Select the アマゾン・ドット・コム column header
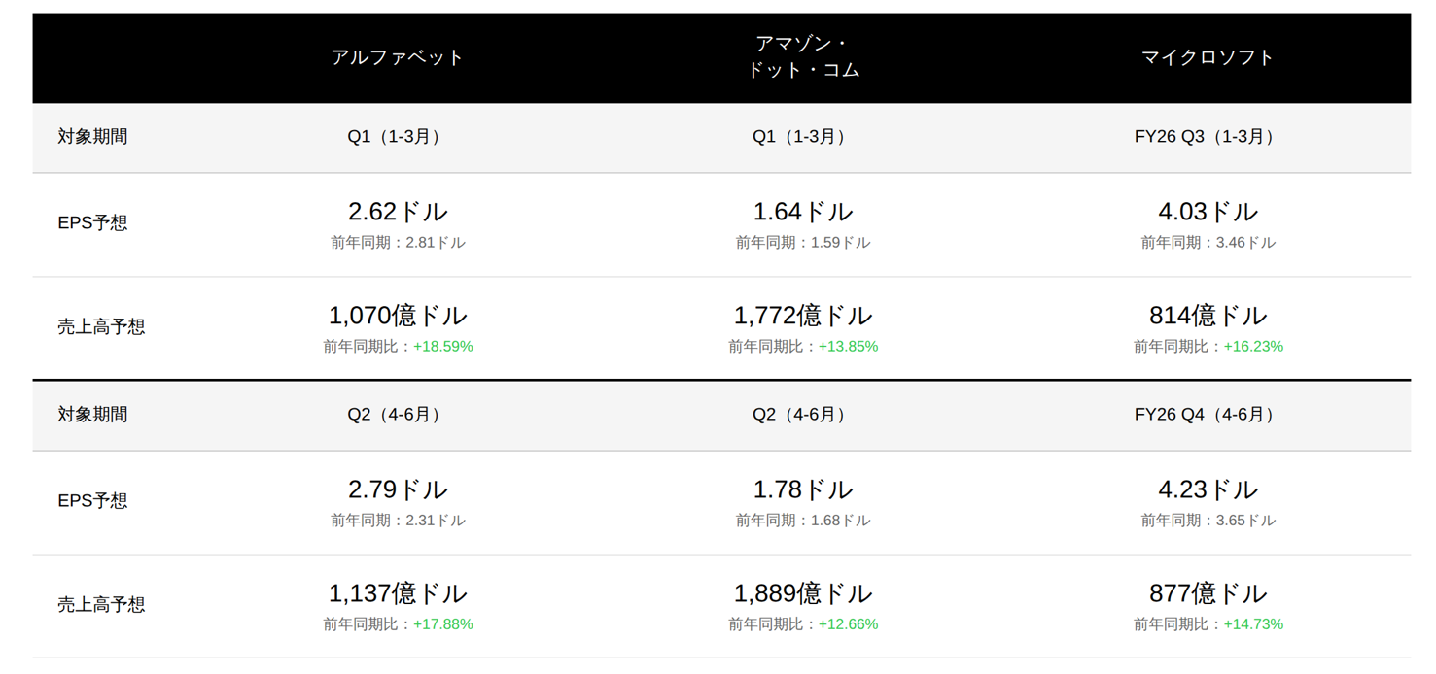The image size is (1436, 674). pos(803,57)
